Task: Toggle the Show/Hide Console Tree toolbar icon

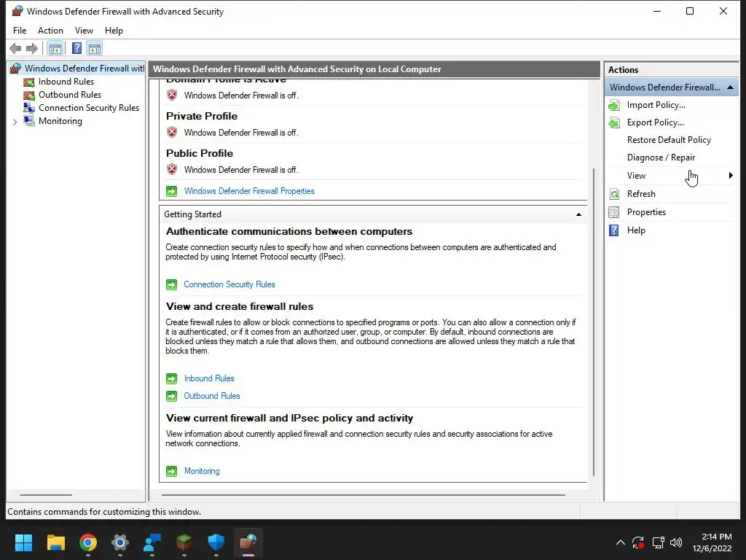Action: [55, 48]
